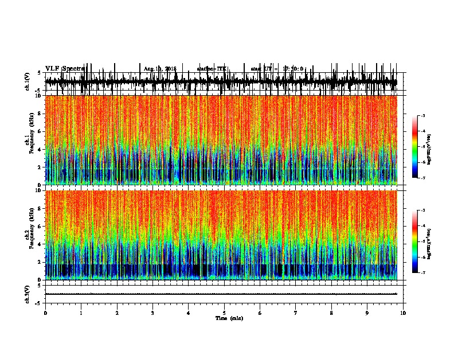Click the time axis tick label '3'
The width and height of the screenshot is (454, 351).
[153, 313]
